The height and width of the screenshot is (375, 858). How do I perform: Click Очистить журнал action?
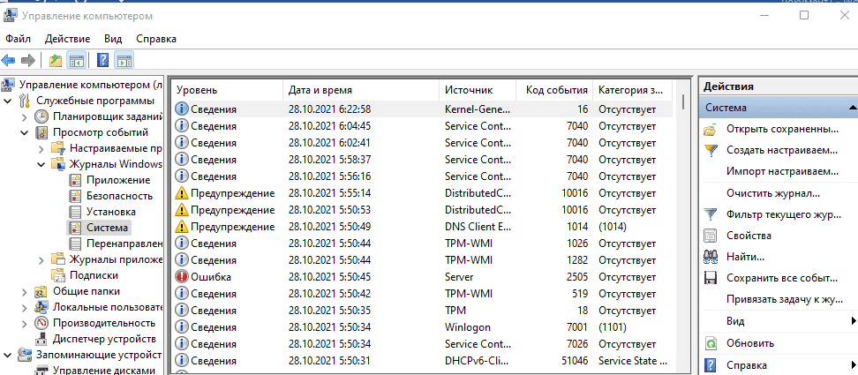coord(773,193)
